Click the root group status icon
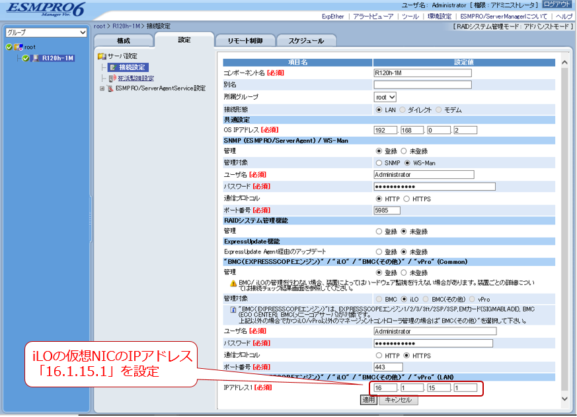Viewport: 577px width, 417px height. pos(9,47)
